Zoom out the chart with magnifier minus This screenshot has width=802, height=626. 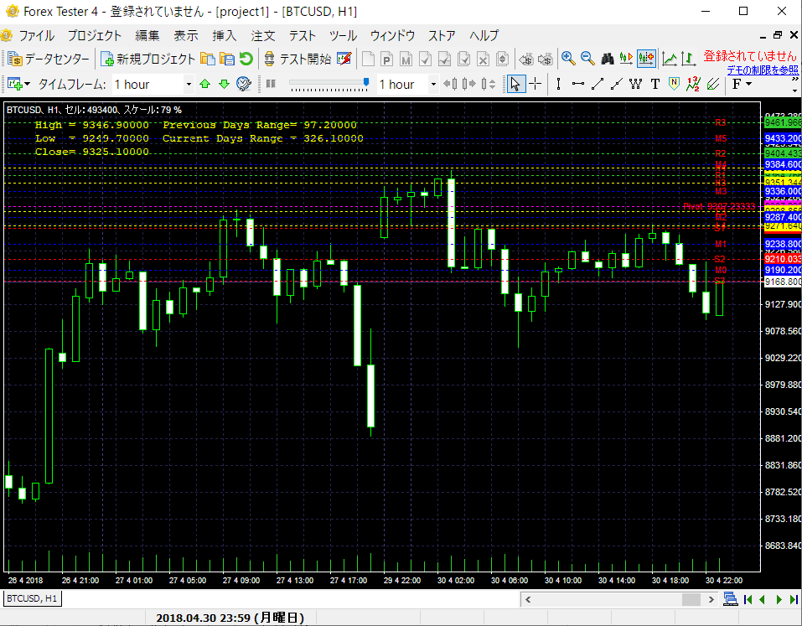587,59
